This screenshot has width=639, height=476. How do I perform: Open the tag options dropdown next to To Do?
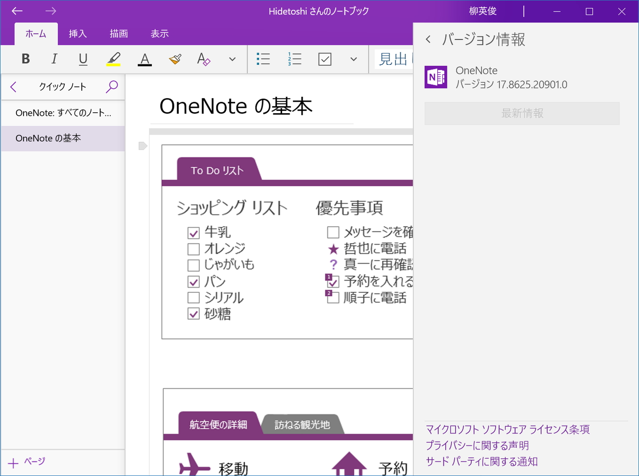[x=353, y=59]
